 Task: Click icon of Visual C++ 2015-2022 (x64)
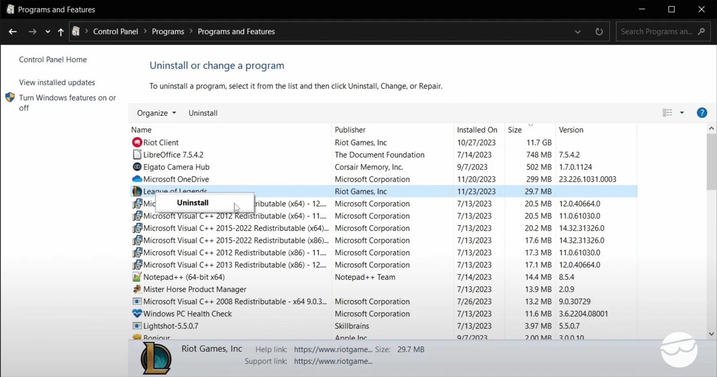pos(137,228)
